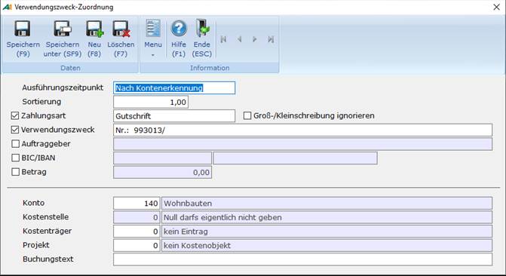Click the Sortierung field showing 1,00
The image size is (506, 276).
151,102
